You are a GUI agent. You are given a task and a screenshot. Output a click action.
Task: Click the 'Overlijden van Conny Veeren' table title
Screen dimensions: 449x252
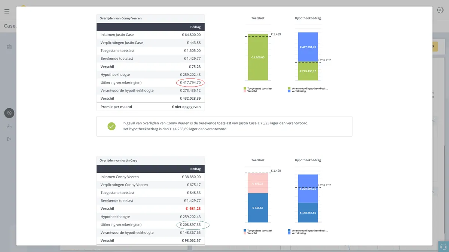[x=120, y=18]
